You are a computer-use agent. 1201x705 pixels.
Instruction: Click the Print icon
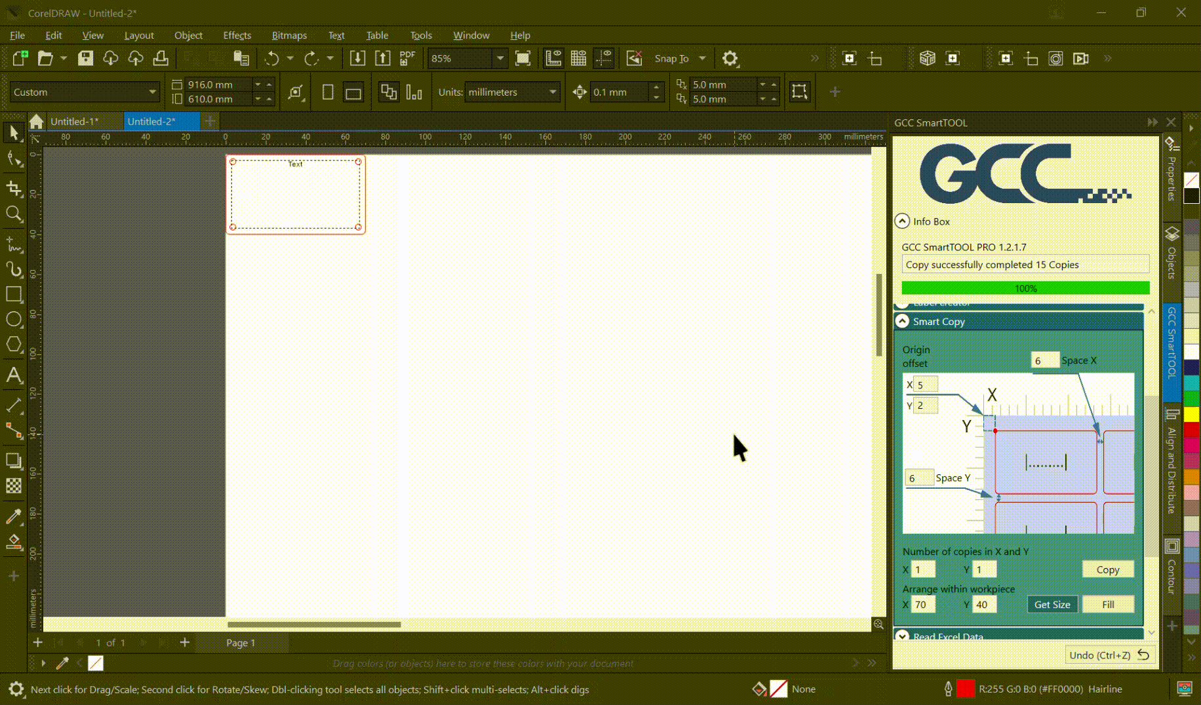click(161, 58)
